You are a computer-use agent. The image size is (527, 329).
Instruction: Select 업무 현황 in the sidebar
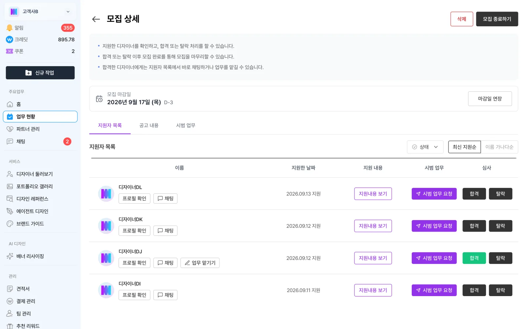40,116
